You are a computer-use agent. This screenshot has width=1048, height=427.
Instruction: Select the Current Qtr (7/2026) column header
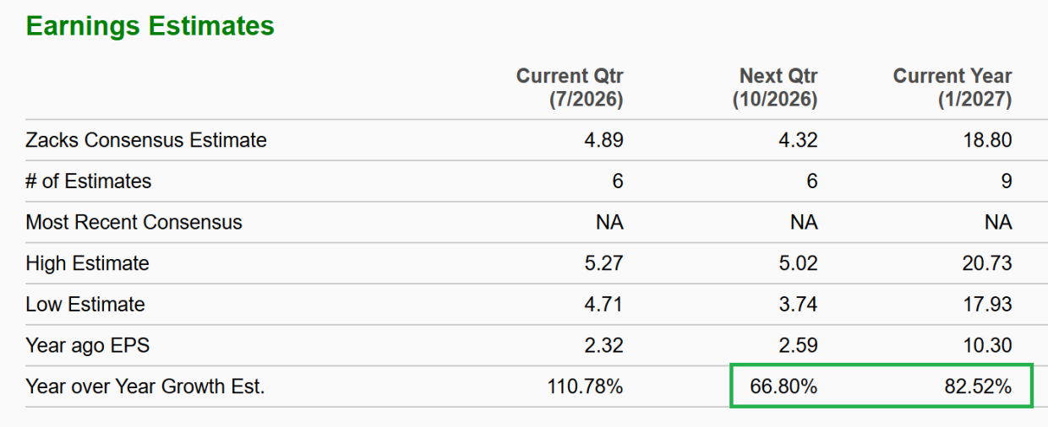click(x=570, y=88)
